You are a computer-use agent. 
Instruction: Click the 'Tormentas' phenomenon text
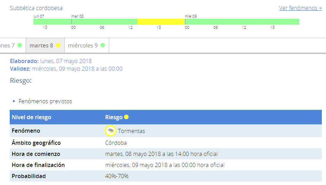(x=131, y=131)
